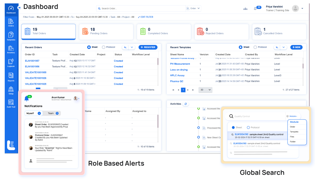Select the Completed Orders card
This screenshot has width=315, height=179.
[164, 32]
